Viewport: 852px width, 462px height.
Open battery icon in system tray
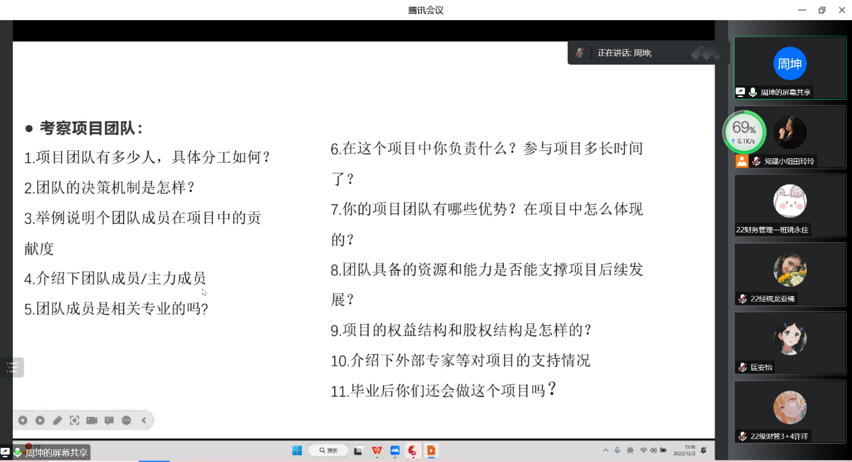[663, 450]
